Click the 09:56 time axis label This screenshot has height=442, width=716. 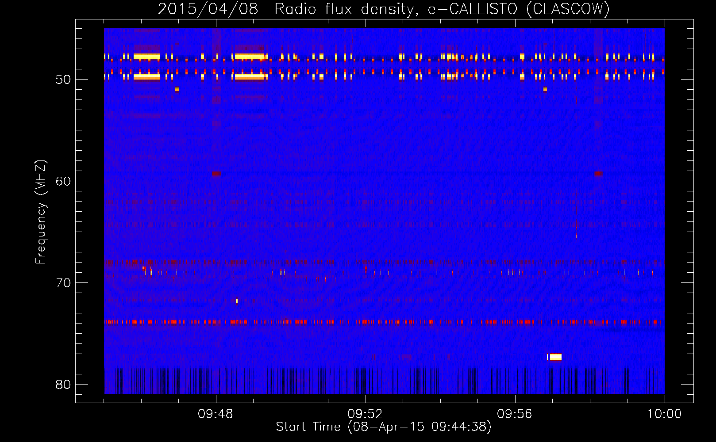[514, 414]
